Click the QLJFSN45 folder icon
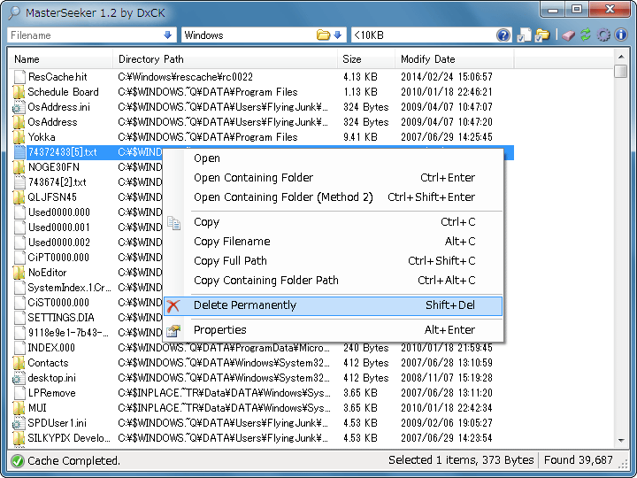The height and width of the screenshot is (478, 637). coord(19,197)
